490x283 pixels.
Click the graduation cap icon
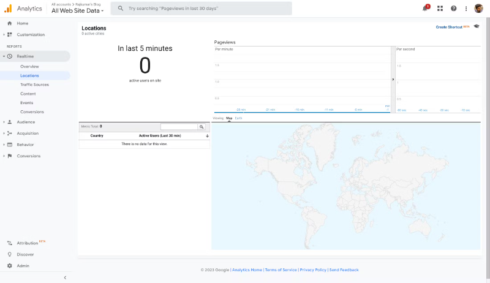pyautogui.click(x=477, y=26)
